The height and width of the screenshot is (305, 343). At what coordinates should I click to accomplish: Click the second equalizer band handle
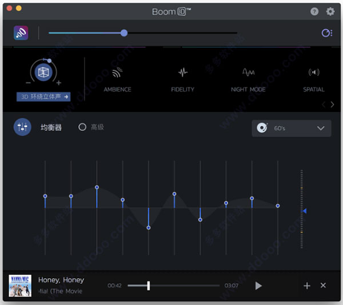pos(71,196)
